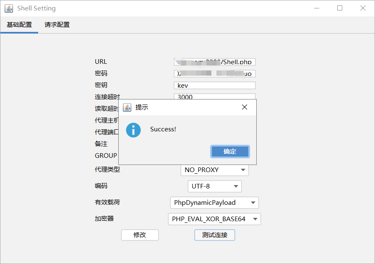Image resolution: width=375 pixels, height=264 pixels.
Task: Open the 编码 UTF-8 dropdown
Action: tap(214, 186)
